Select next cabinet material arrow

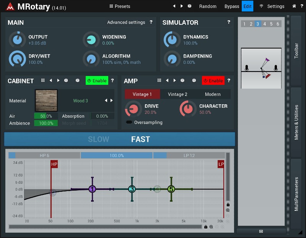click(112, 100)
